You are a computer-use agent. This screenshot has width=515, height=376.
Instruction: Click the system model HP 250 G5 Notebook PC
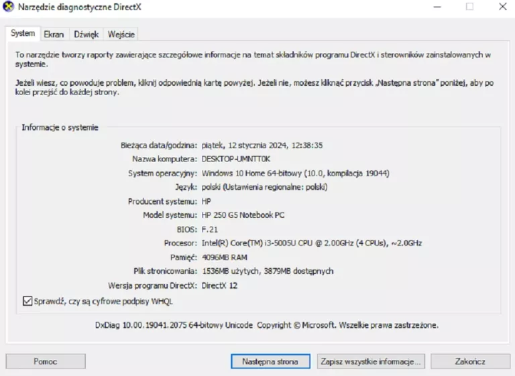(x=243, y=215)
